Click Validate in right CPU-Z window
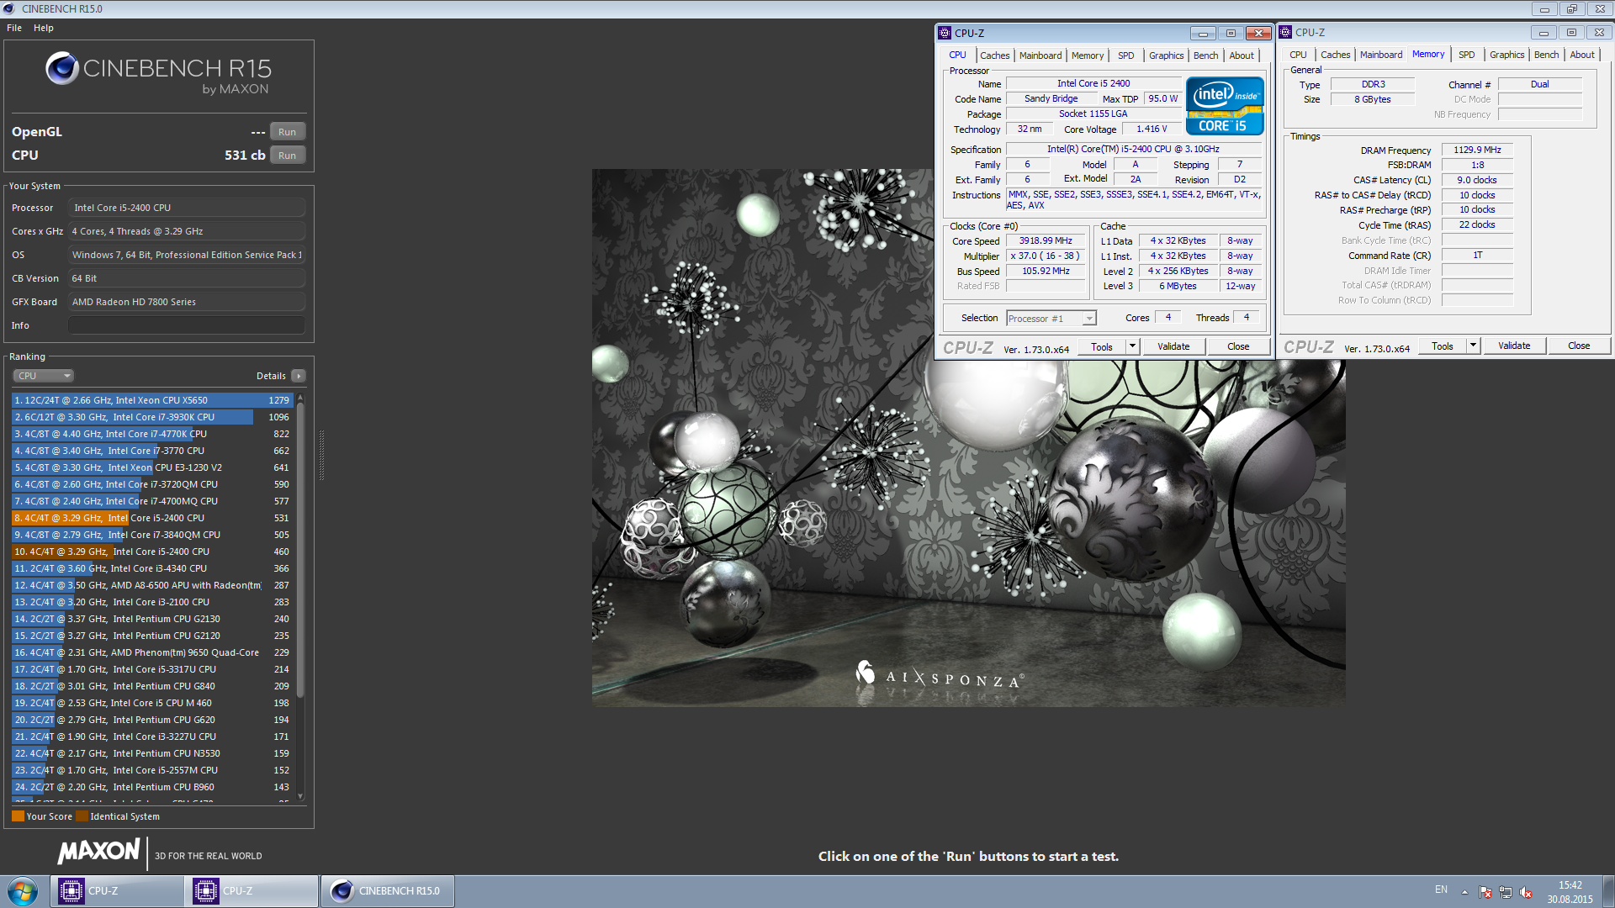The height and width of the screenshot is (908, 1615). point(1514,346)
